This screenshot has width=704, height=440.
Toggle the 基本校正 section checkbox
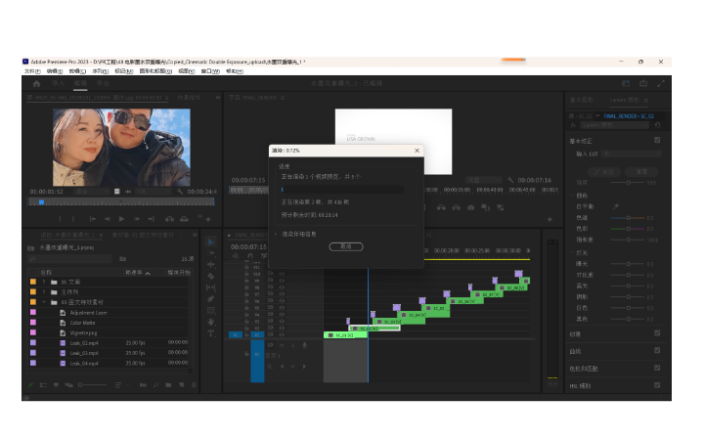tap(657, 140)
